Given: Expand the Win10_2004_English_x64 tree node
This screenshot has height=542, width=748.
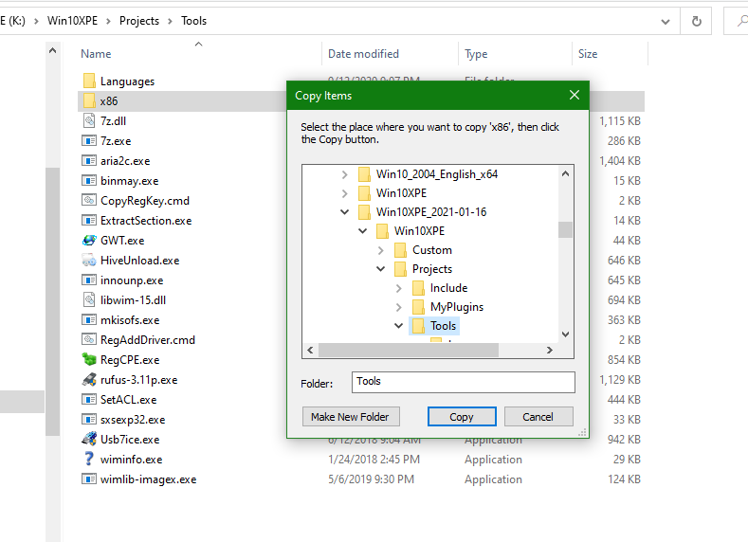Looking at the screenshot, I should tap(345, 174).
